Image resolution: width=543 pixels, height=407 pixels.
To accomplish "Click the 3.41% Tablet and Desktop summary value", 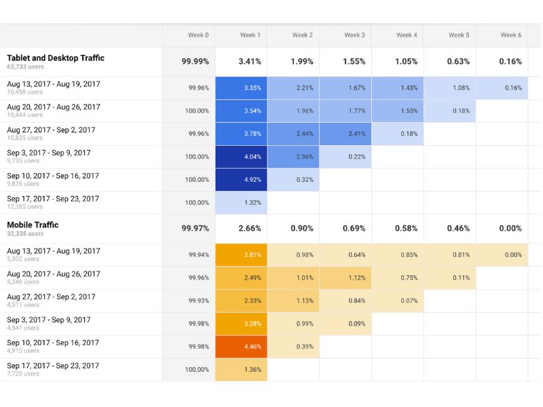I will [250, 62].
